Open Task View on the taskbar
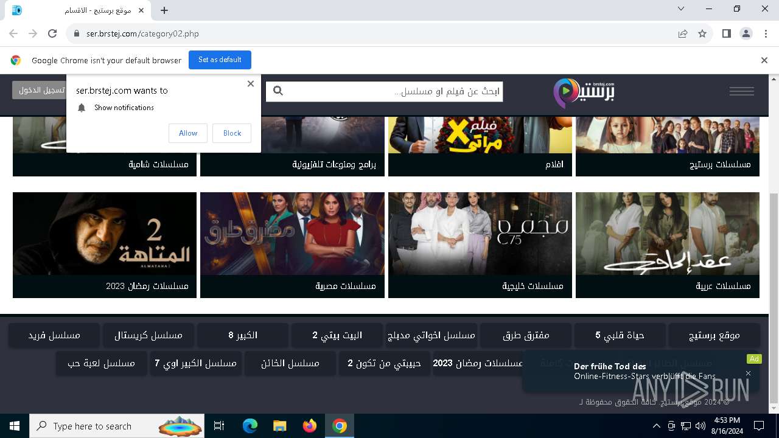Viewport: 779px width, 438px height. click(219, 426)
